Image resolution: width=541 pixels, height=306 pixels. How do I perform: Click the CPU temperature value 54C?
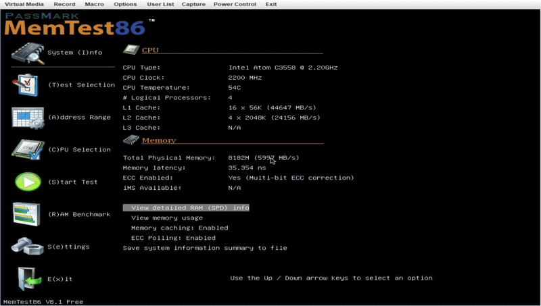coord(235,88)
